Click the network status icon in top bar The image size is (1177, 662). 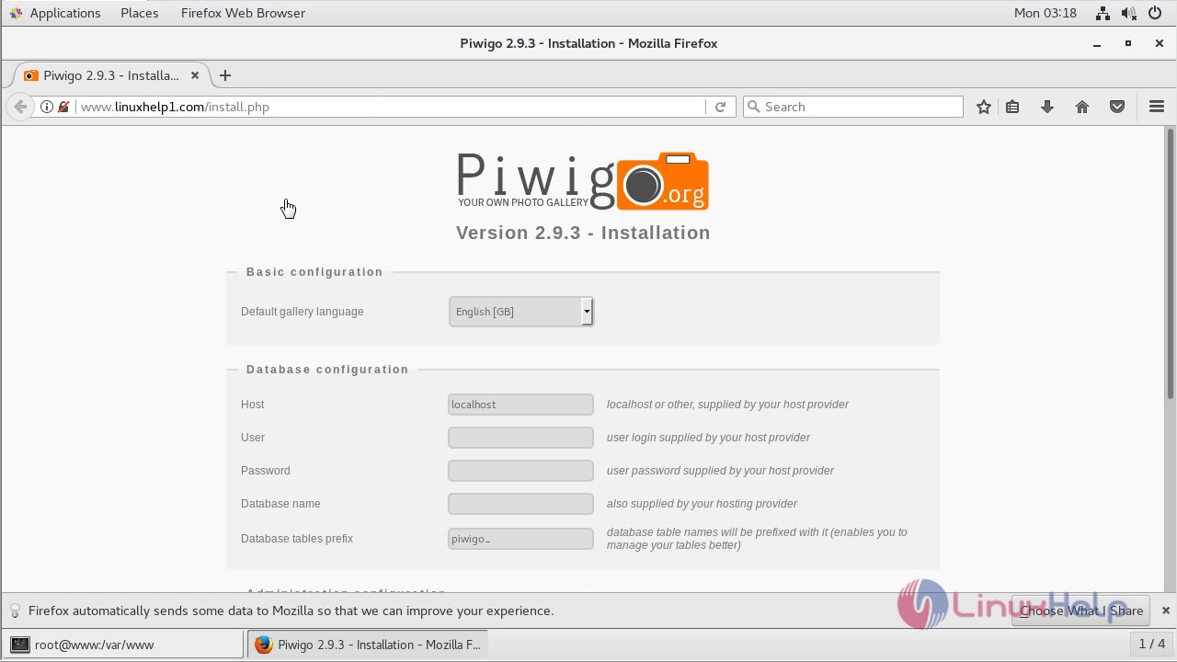1103,13
